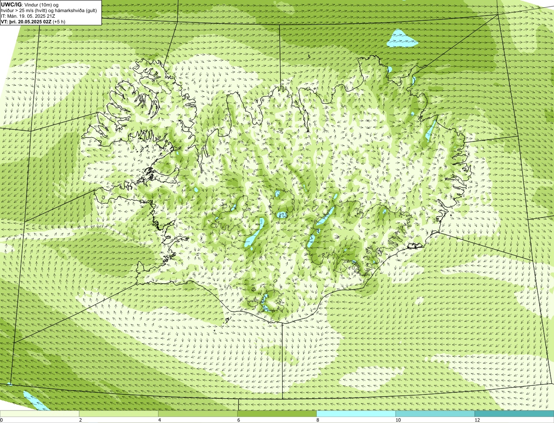Click the '0' scale label
Screen dimensions: 554x423
click(1, 420)
